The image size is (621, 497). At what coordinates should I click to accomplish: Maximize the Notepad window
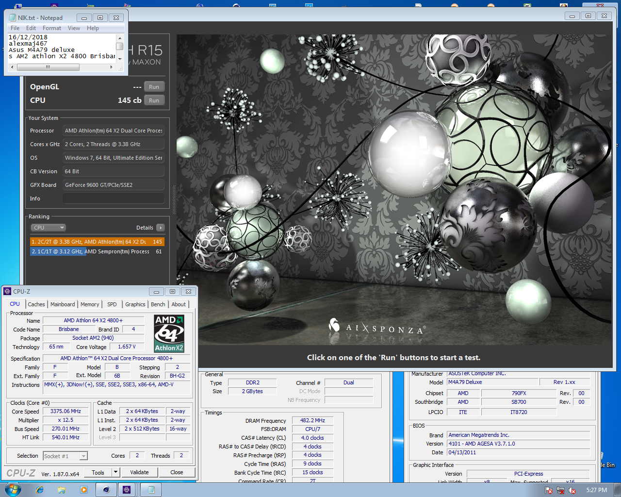coord(100,18)
